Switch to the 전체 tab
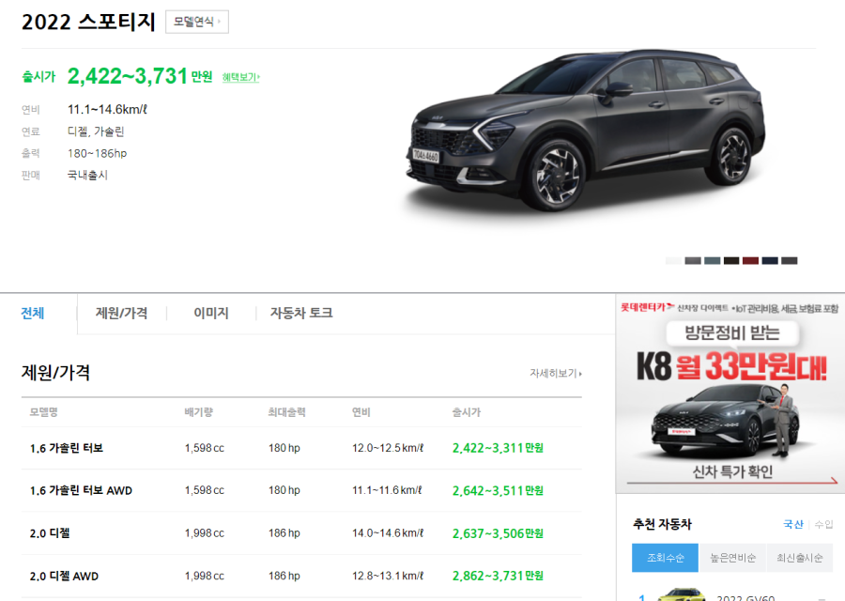Screen dimensions: 845x601 32,313
